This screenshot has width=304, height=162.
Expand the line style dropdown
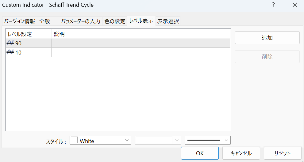coord(177,140)
